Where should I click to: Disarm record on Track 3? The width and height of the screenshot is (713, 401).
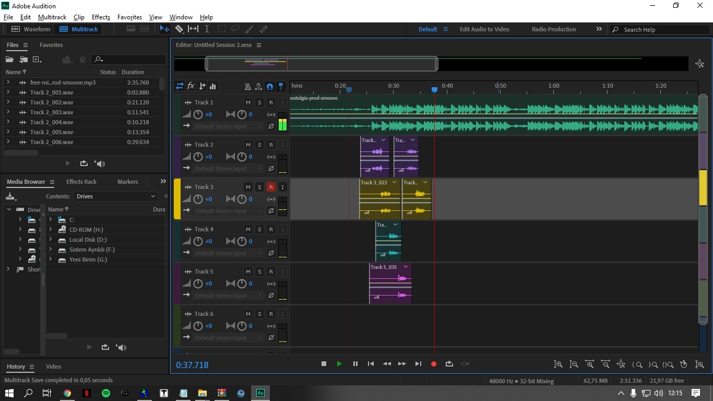(271, 187)
